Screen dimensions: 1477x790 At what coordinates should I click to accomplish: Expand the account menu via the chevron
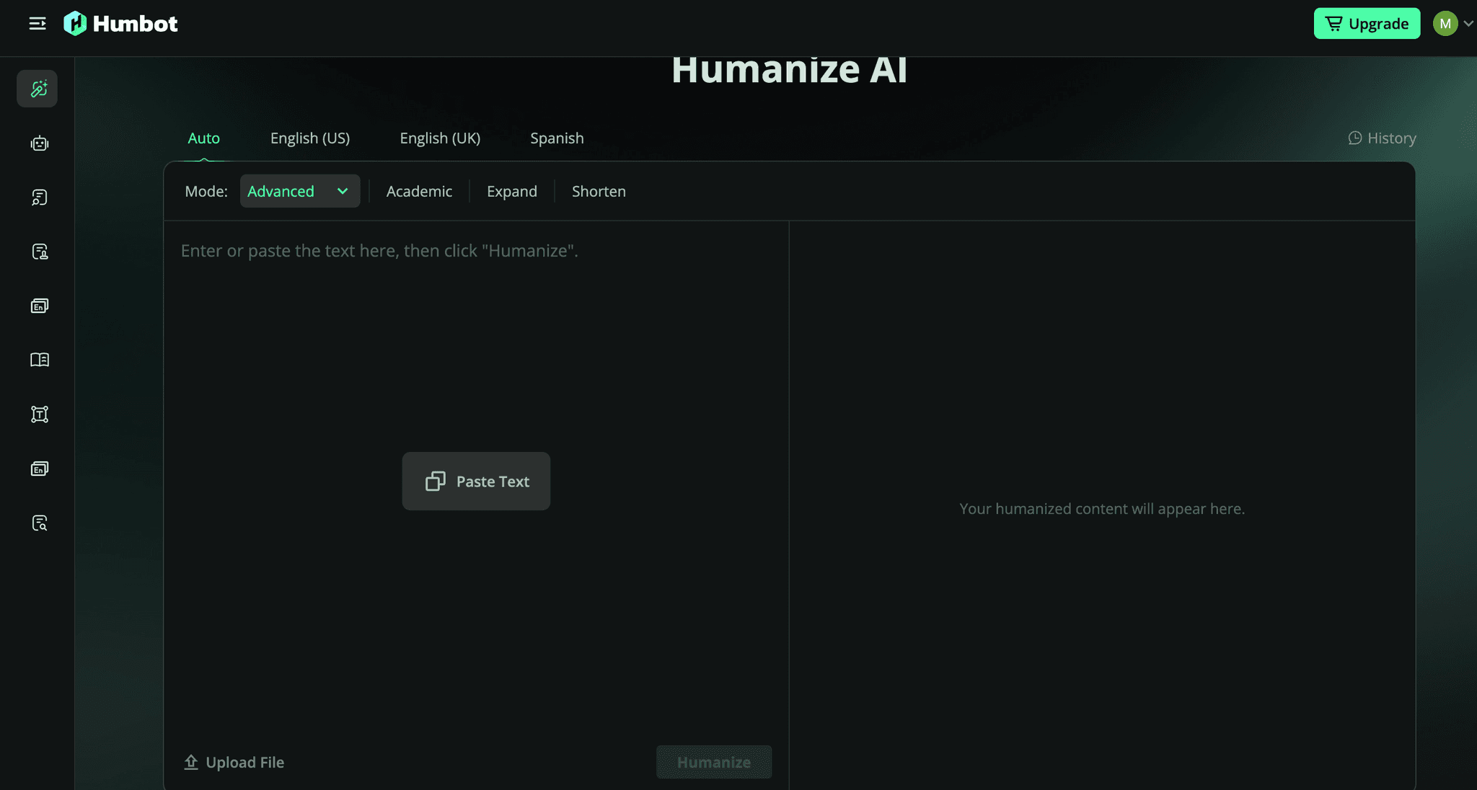pos(1468,23)
